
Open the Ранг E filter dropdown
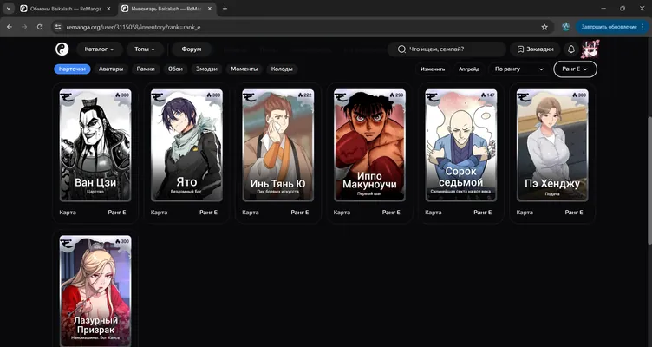click(575, 69)
